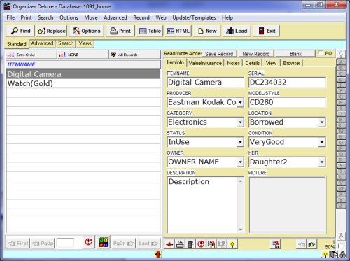Click the MODEL/STYLE input field
This screenshot has height=261, width=350.
point(287,102)
